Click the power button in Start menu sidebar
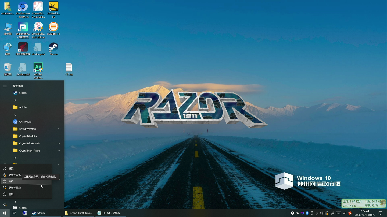387x217 pixels. (x=5, y=204)
